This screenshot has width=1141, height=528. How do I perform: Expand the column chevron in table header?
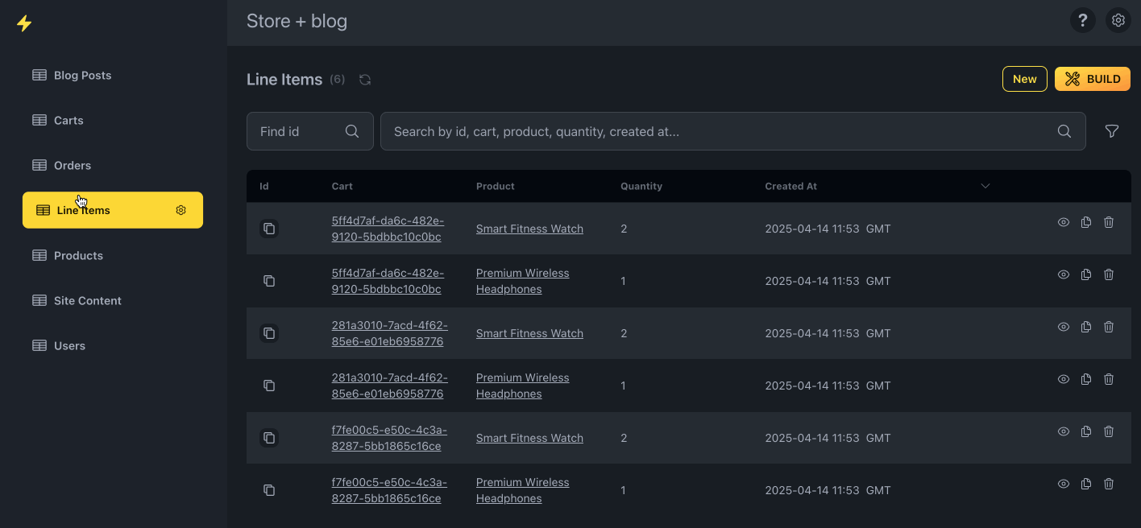(985, 186)
